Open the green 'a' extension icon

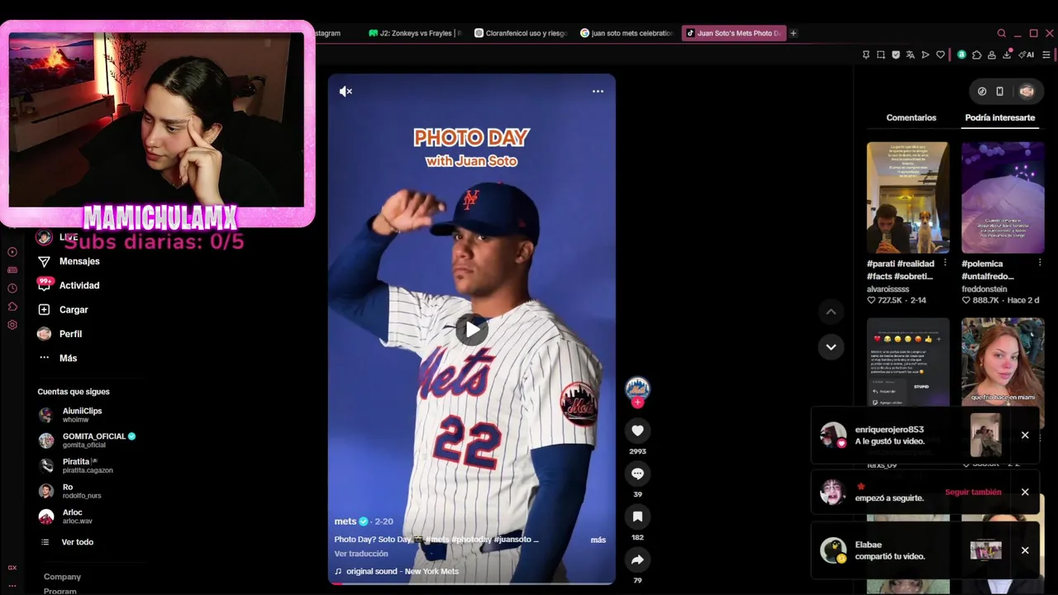click(961, 55)
